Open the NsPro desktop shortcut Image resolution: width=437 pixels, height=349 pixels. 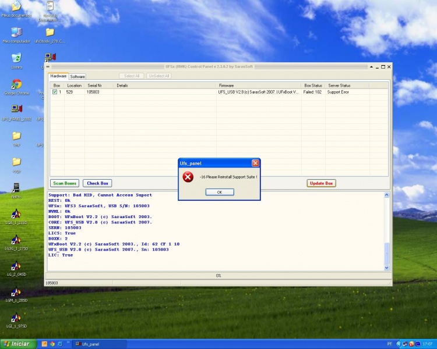click(x=16, y=191)
